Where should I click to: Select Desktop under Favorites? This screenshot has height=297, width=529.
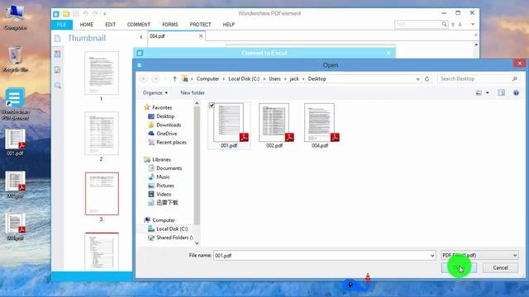click(x=165, y=116)
